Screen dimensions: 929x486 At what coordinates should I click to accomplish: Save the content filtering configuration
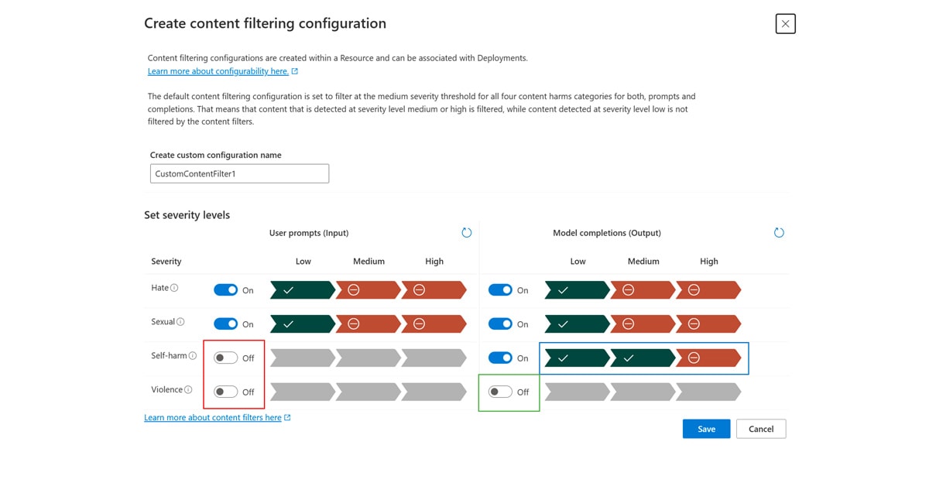(706, 429)
